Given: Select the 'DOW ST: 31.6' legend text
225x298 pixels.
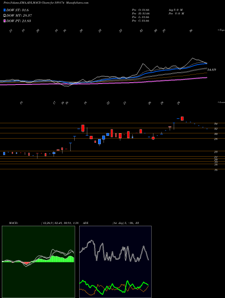Looking at the screenshot, I should click(18, 10).
